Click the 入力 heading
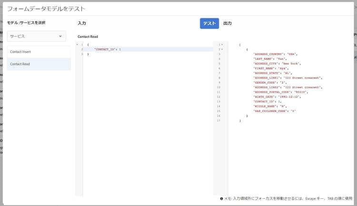Screen dimensions: 357x206 pyautogui.click(x=82, y=23)
